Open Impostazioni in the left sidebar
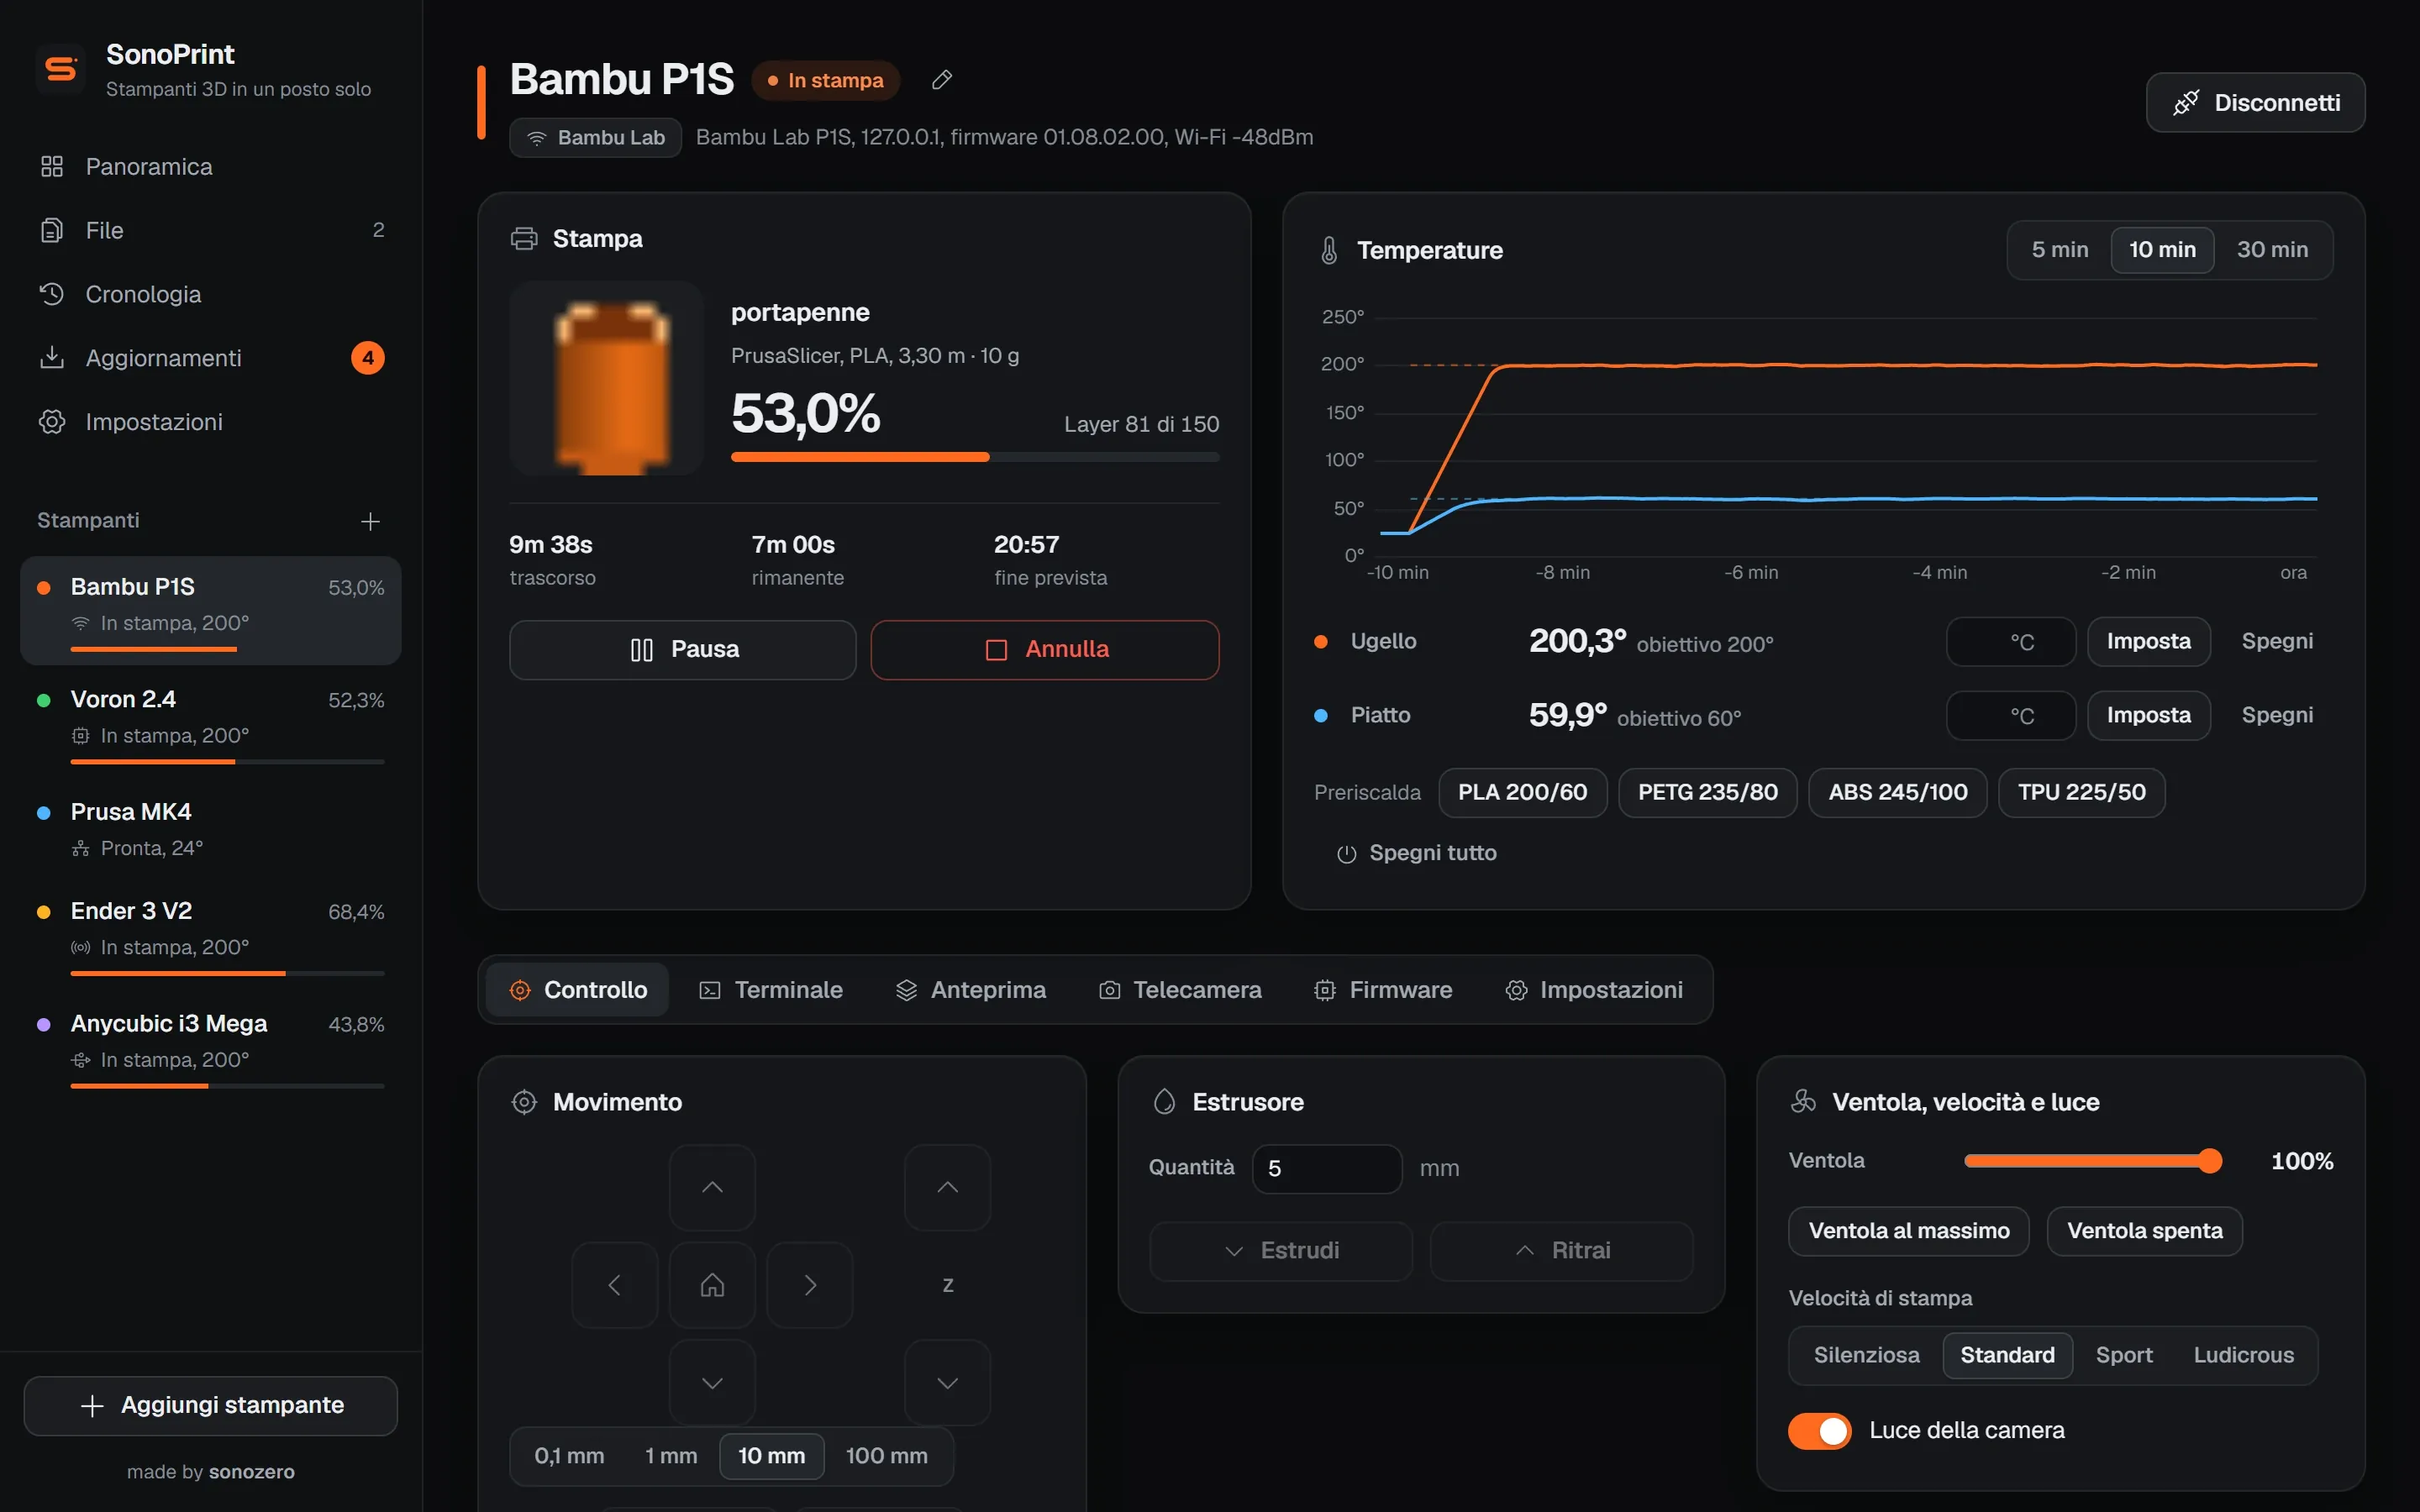The width and height of the screenshot is (2420, 1512). (211, 422)
